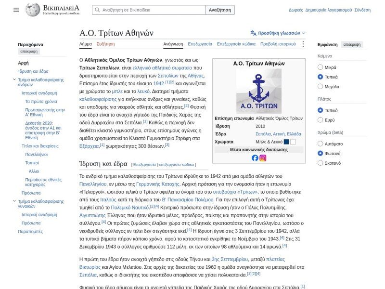Image resolution: width=385 pixels, height=289 pixels.
Task: Select the Φωτεινό color mode
Action: pos(320,153)
